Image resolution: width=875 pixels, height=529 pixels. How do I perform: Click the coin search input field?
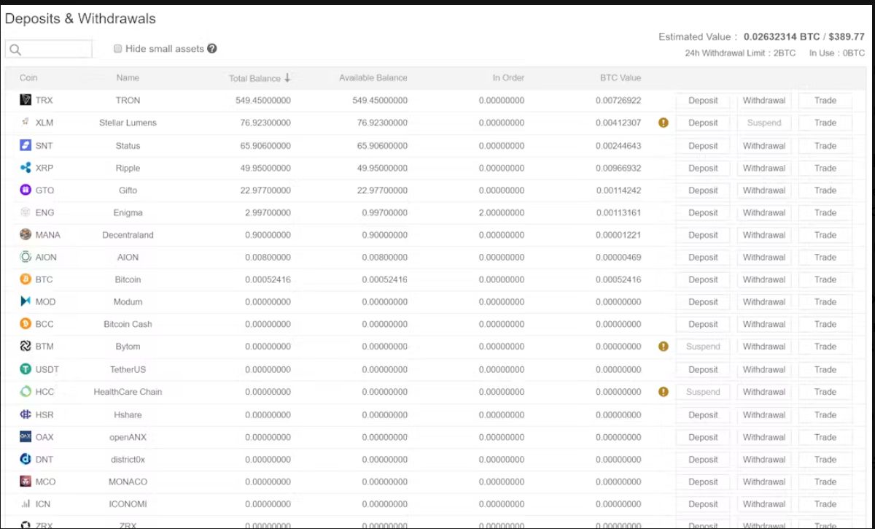coord(49,49)
